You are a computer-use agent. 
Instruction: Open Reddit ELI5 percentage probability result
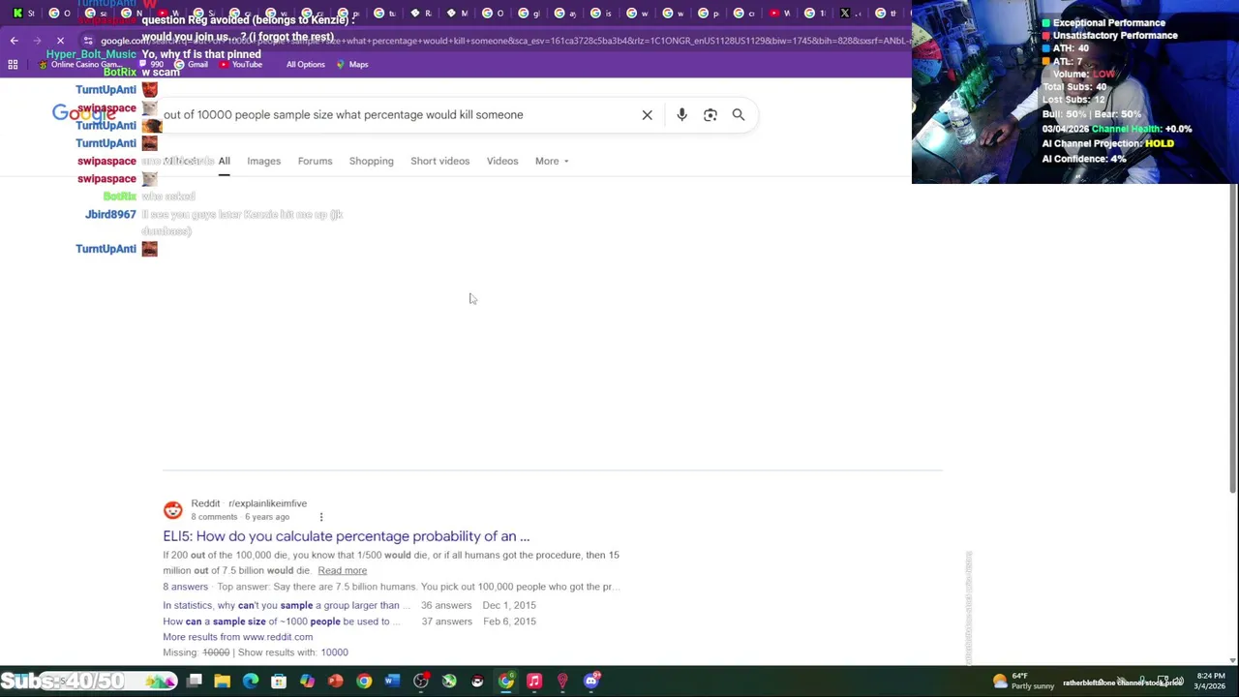click(x=347, y=536)
